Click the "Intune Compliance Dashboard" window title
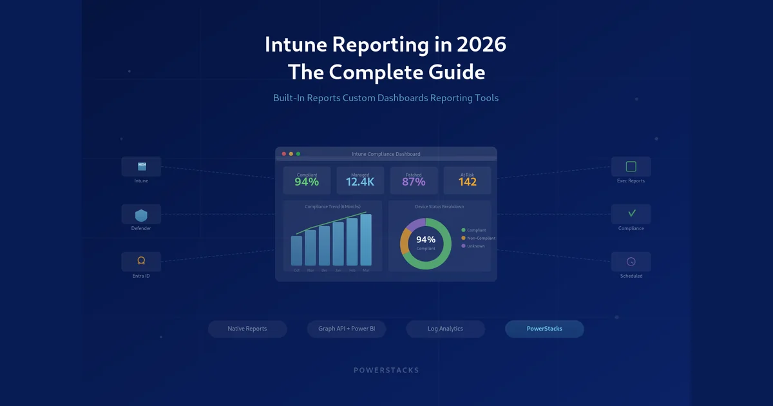The width and height of the screenshot is (773, 406). coord(386,154)
